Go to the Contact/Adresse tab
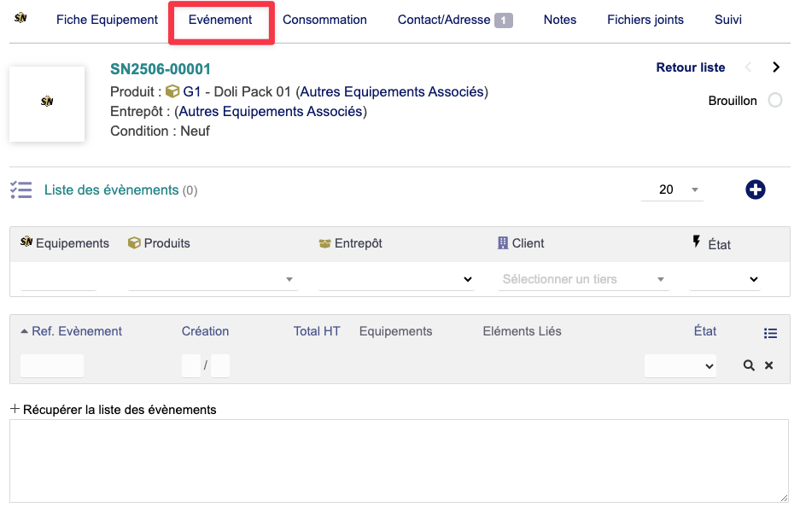This screenshot has width=800, height=519. tap(444, 20)
